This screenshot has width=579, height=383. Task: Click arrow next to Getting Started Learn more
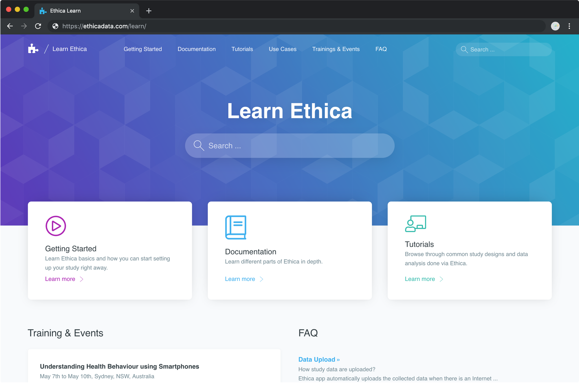(82, 279)
